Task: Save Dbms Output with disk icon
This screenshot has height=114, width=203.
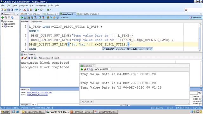Action: [88, 69]
